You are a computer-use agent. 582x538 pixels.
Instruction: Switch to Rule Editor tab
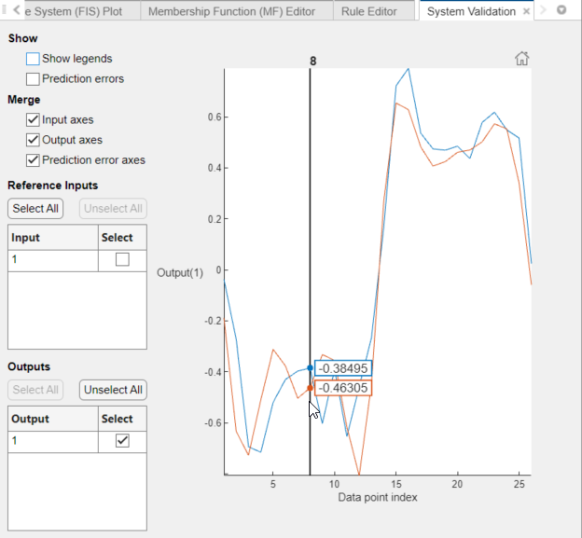[370, 12]
